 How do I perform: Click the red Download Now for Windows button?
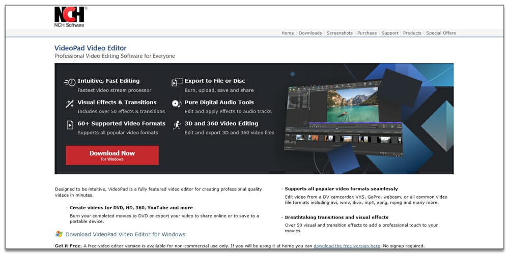click(x=112, y=155)
